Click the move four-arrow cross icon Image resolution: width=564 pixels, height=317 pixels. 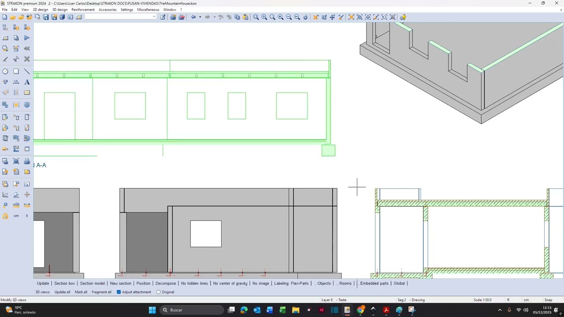[x=332, y=17]
